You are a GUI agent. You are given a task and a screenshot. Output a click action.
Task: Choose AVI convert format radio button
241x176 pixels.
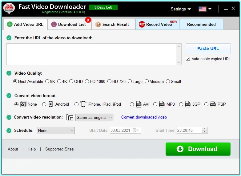tap(132, 104)
